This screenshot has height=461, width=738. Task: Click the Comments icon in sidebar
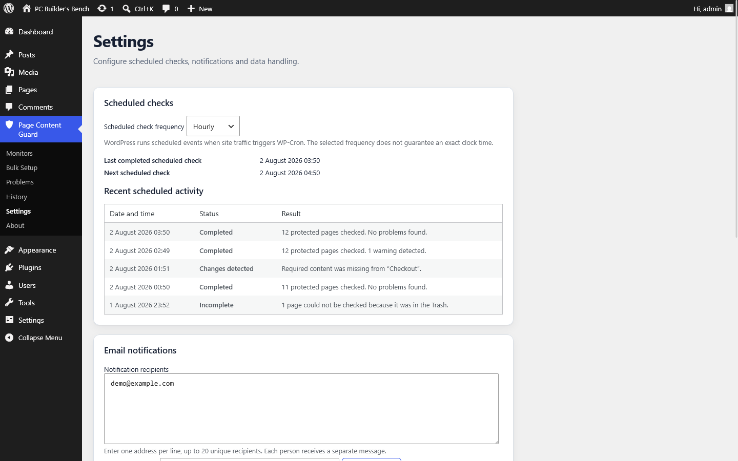tap(9, 107)
